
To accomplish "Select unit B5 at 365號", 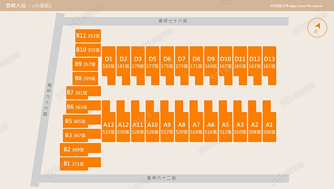I will (x=76, y=121).
